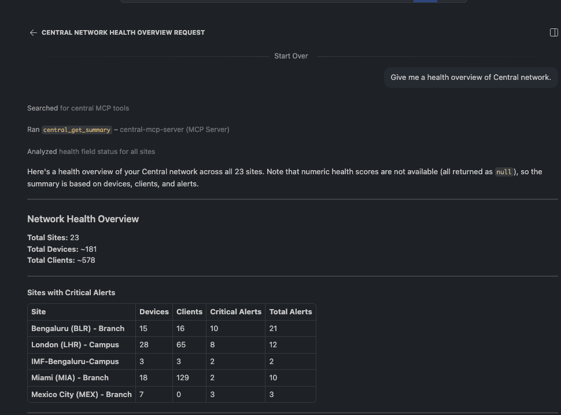Click the null code chip in the summary text
The image size is (561, 415).
coord(503,171)
